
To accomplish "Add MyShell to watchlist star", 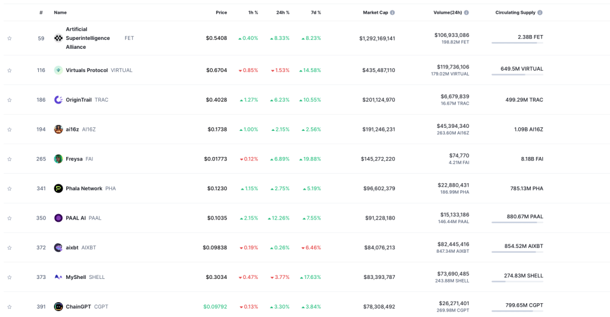I will click(10, 277).
